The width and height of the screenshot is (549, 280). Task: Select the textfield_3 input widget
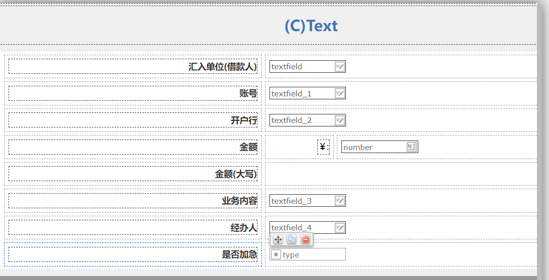coord(307,201)
